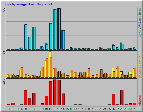Click the 44 axis maximum label
This screenshot has height=112, width=143.
click(x=4, y=53)
